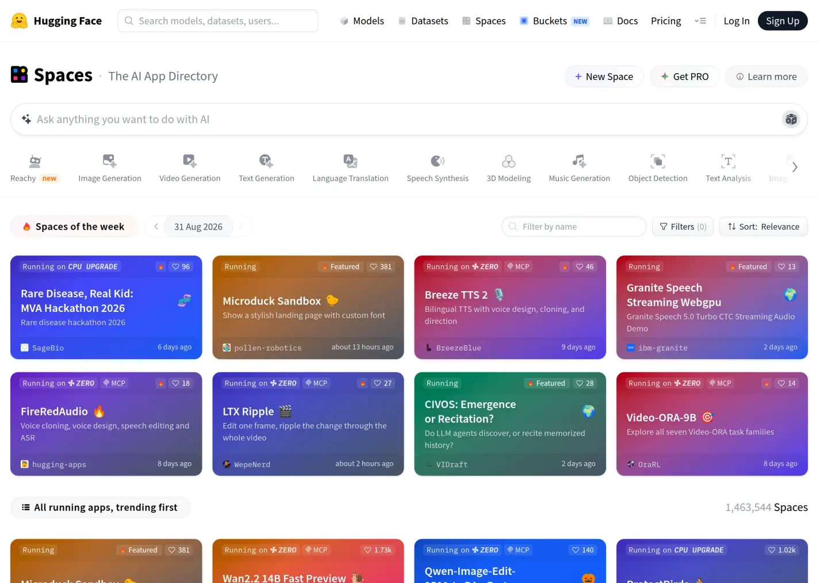Open the Text Analysis category icon
This screenshot has height=583, width=828.
tap(729, 161)
